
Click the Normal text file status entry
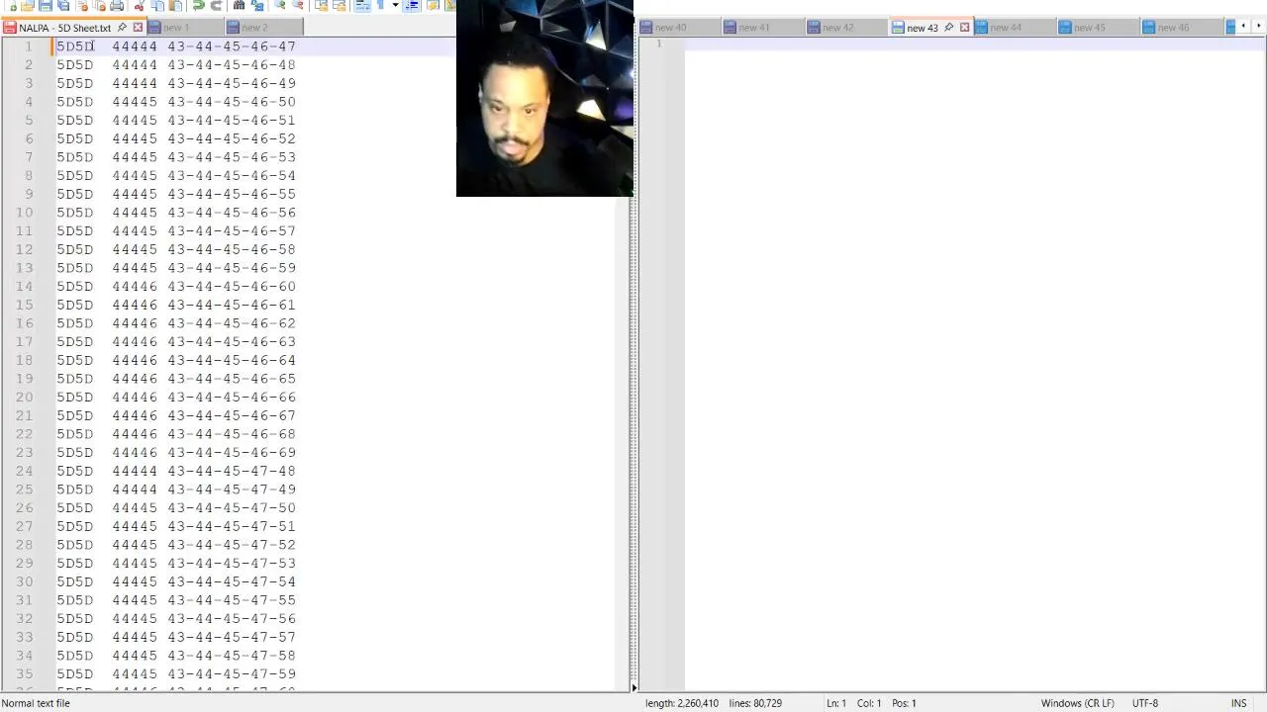37,703
